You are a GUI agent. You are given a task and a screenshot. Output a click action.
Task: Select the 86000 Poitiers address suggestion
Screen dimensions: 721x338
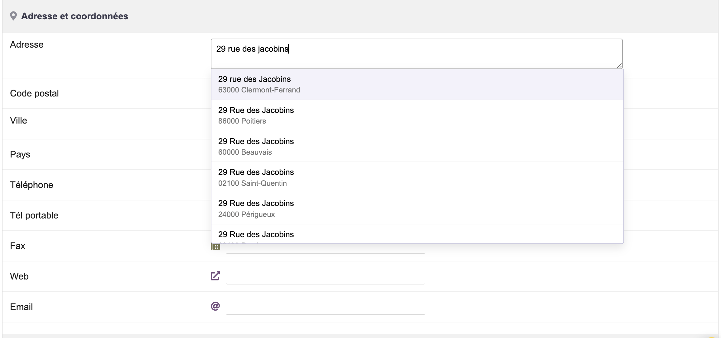(x=417, y=115)
